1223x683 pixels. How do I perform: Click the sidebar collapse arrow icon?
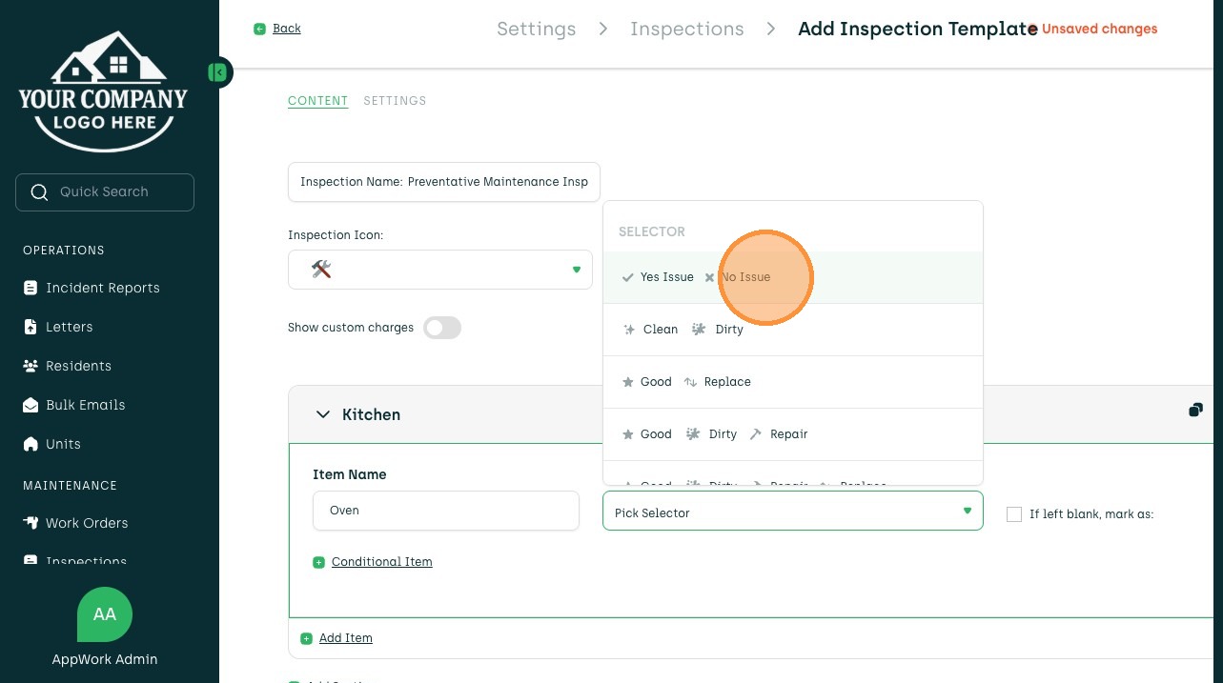pos(219,72)
